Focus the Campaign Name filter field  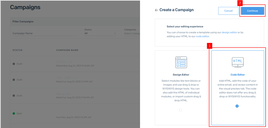click(x=44, y=33)
